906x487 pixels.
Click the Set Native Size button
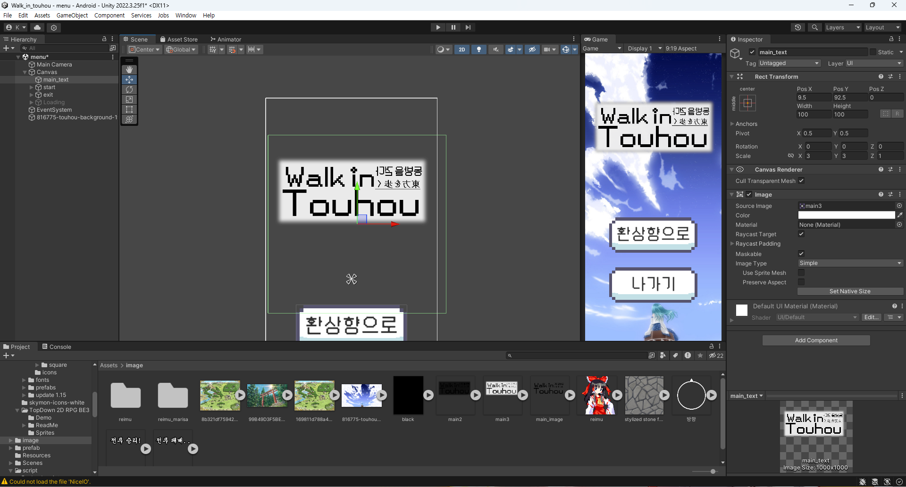(850, 291)
